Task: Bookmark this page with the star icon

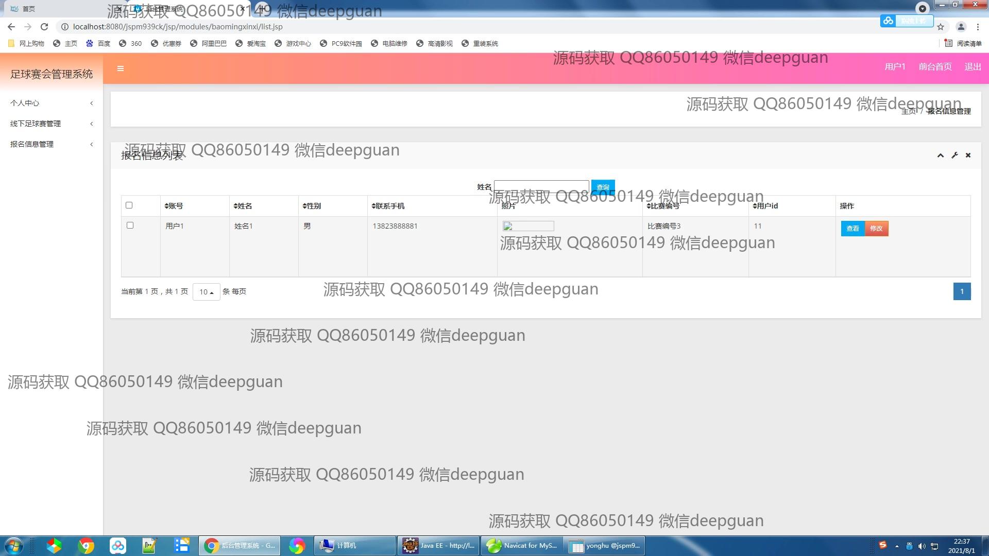Action: 941,27
